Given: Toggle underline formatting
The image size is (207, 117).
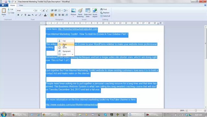Looking at the screenshot, I should point(25,15).
